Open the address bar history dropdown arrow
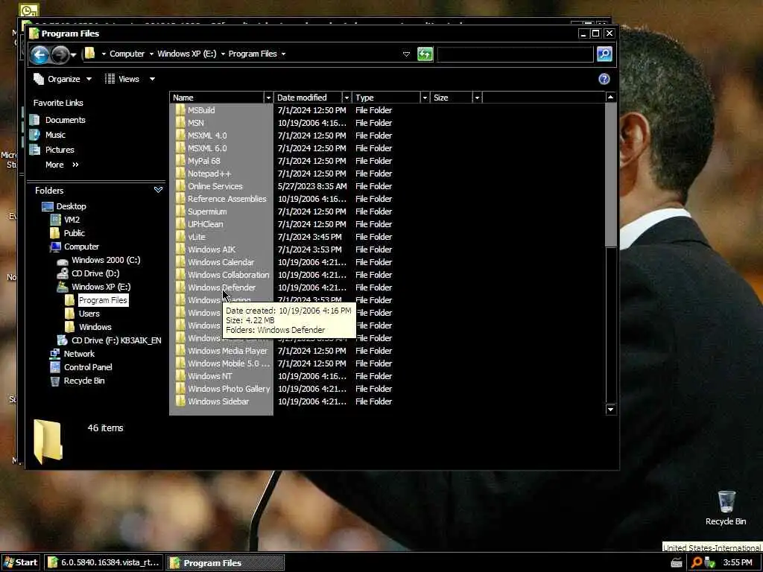The image size is (763, 572). point(406,54)
